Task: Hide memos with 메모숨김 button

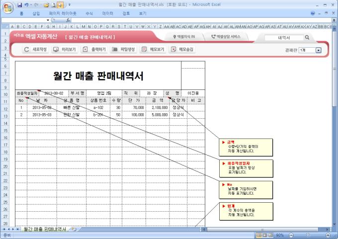Action: coord(182,49)
